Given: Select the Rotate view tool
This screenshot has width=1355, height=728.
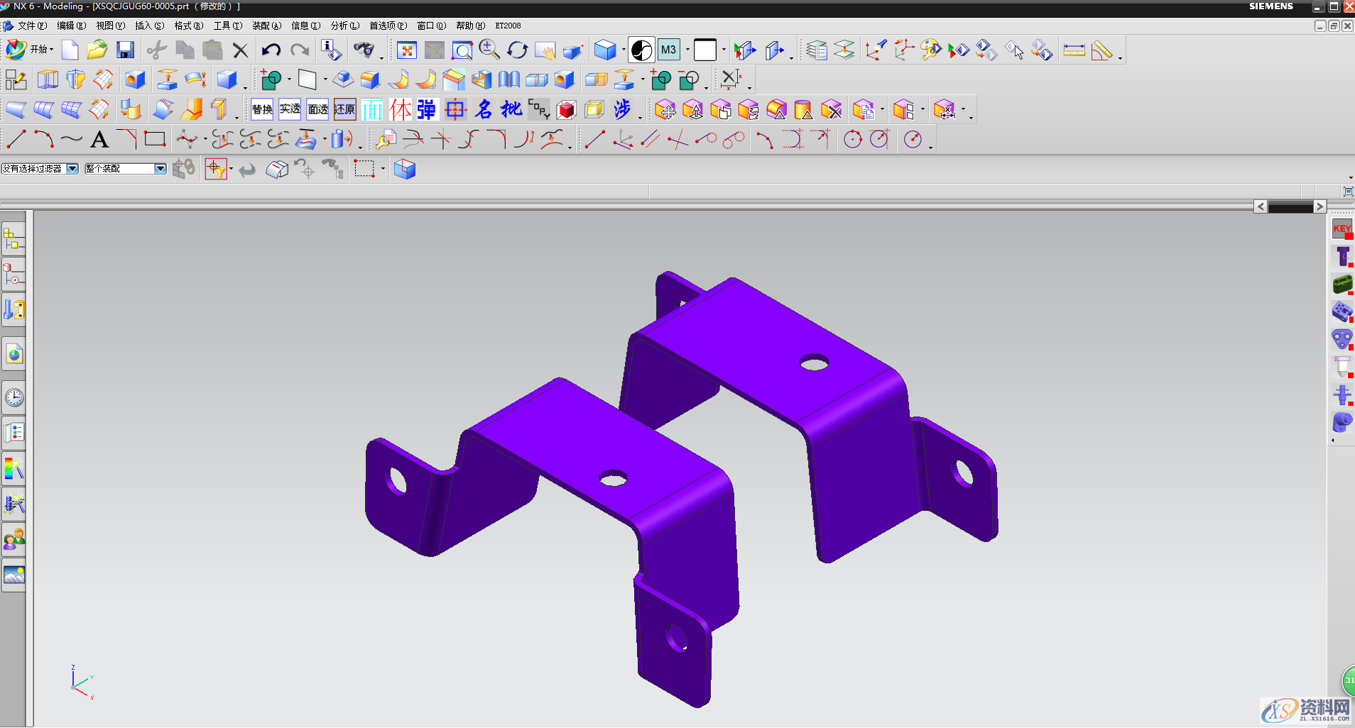Looking at the screenshot, I should coord(517,50).
